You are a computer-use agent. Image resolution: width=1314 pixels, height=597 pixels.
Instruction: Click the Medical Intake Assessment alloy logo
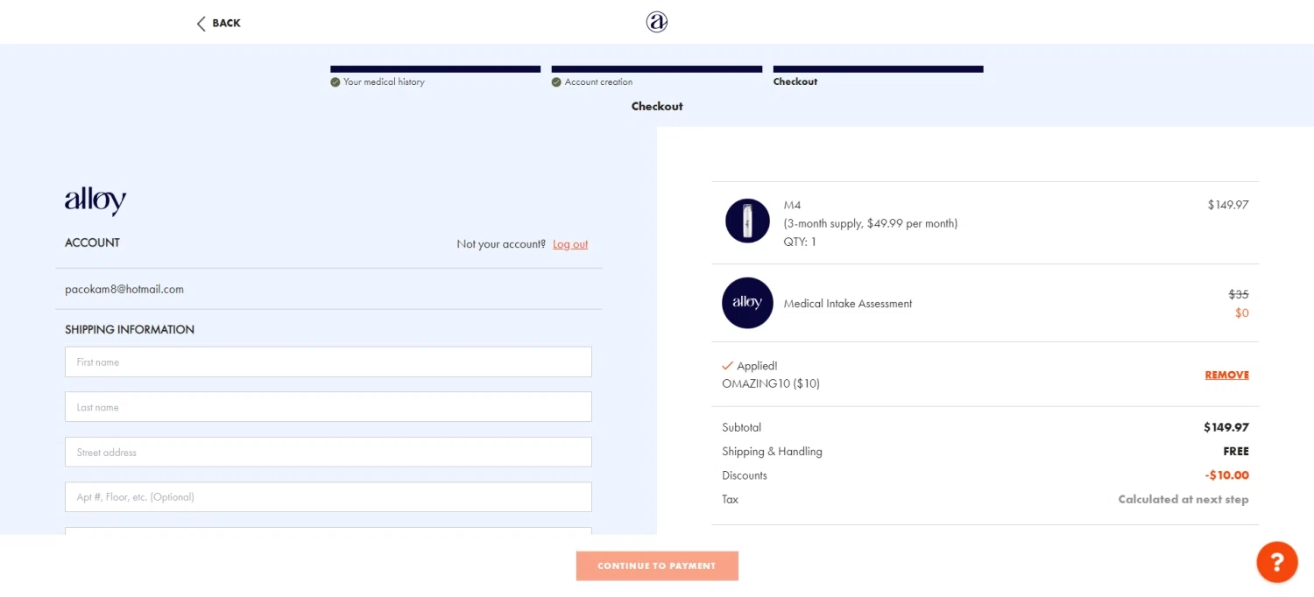pyautogui.click(x=747, y=303)
